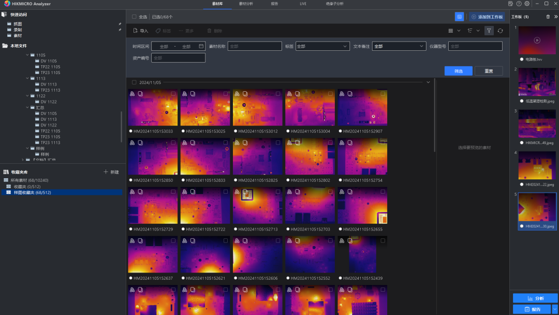Click the calendar icon in 时间区间 field
This screenshot has width=559, height=315.
click(201, 46)
